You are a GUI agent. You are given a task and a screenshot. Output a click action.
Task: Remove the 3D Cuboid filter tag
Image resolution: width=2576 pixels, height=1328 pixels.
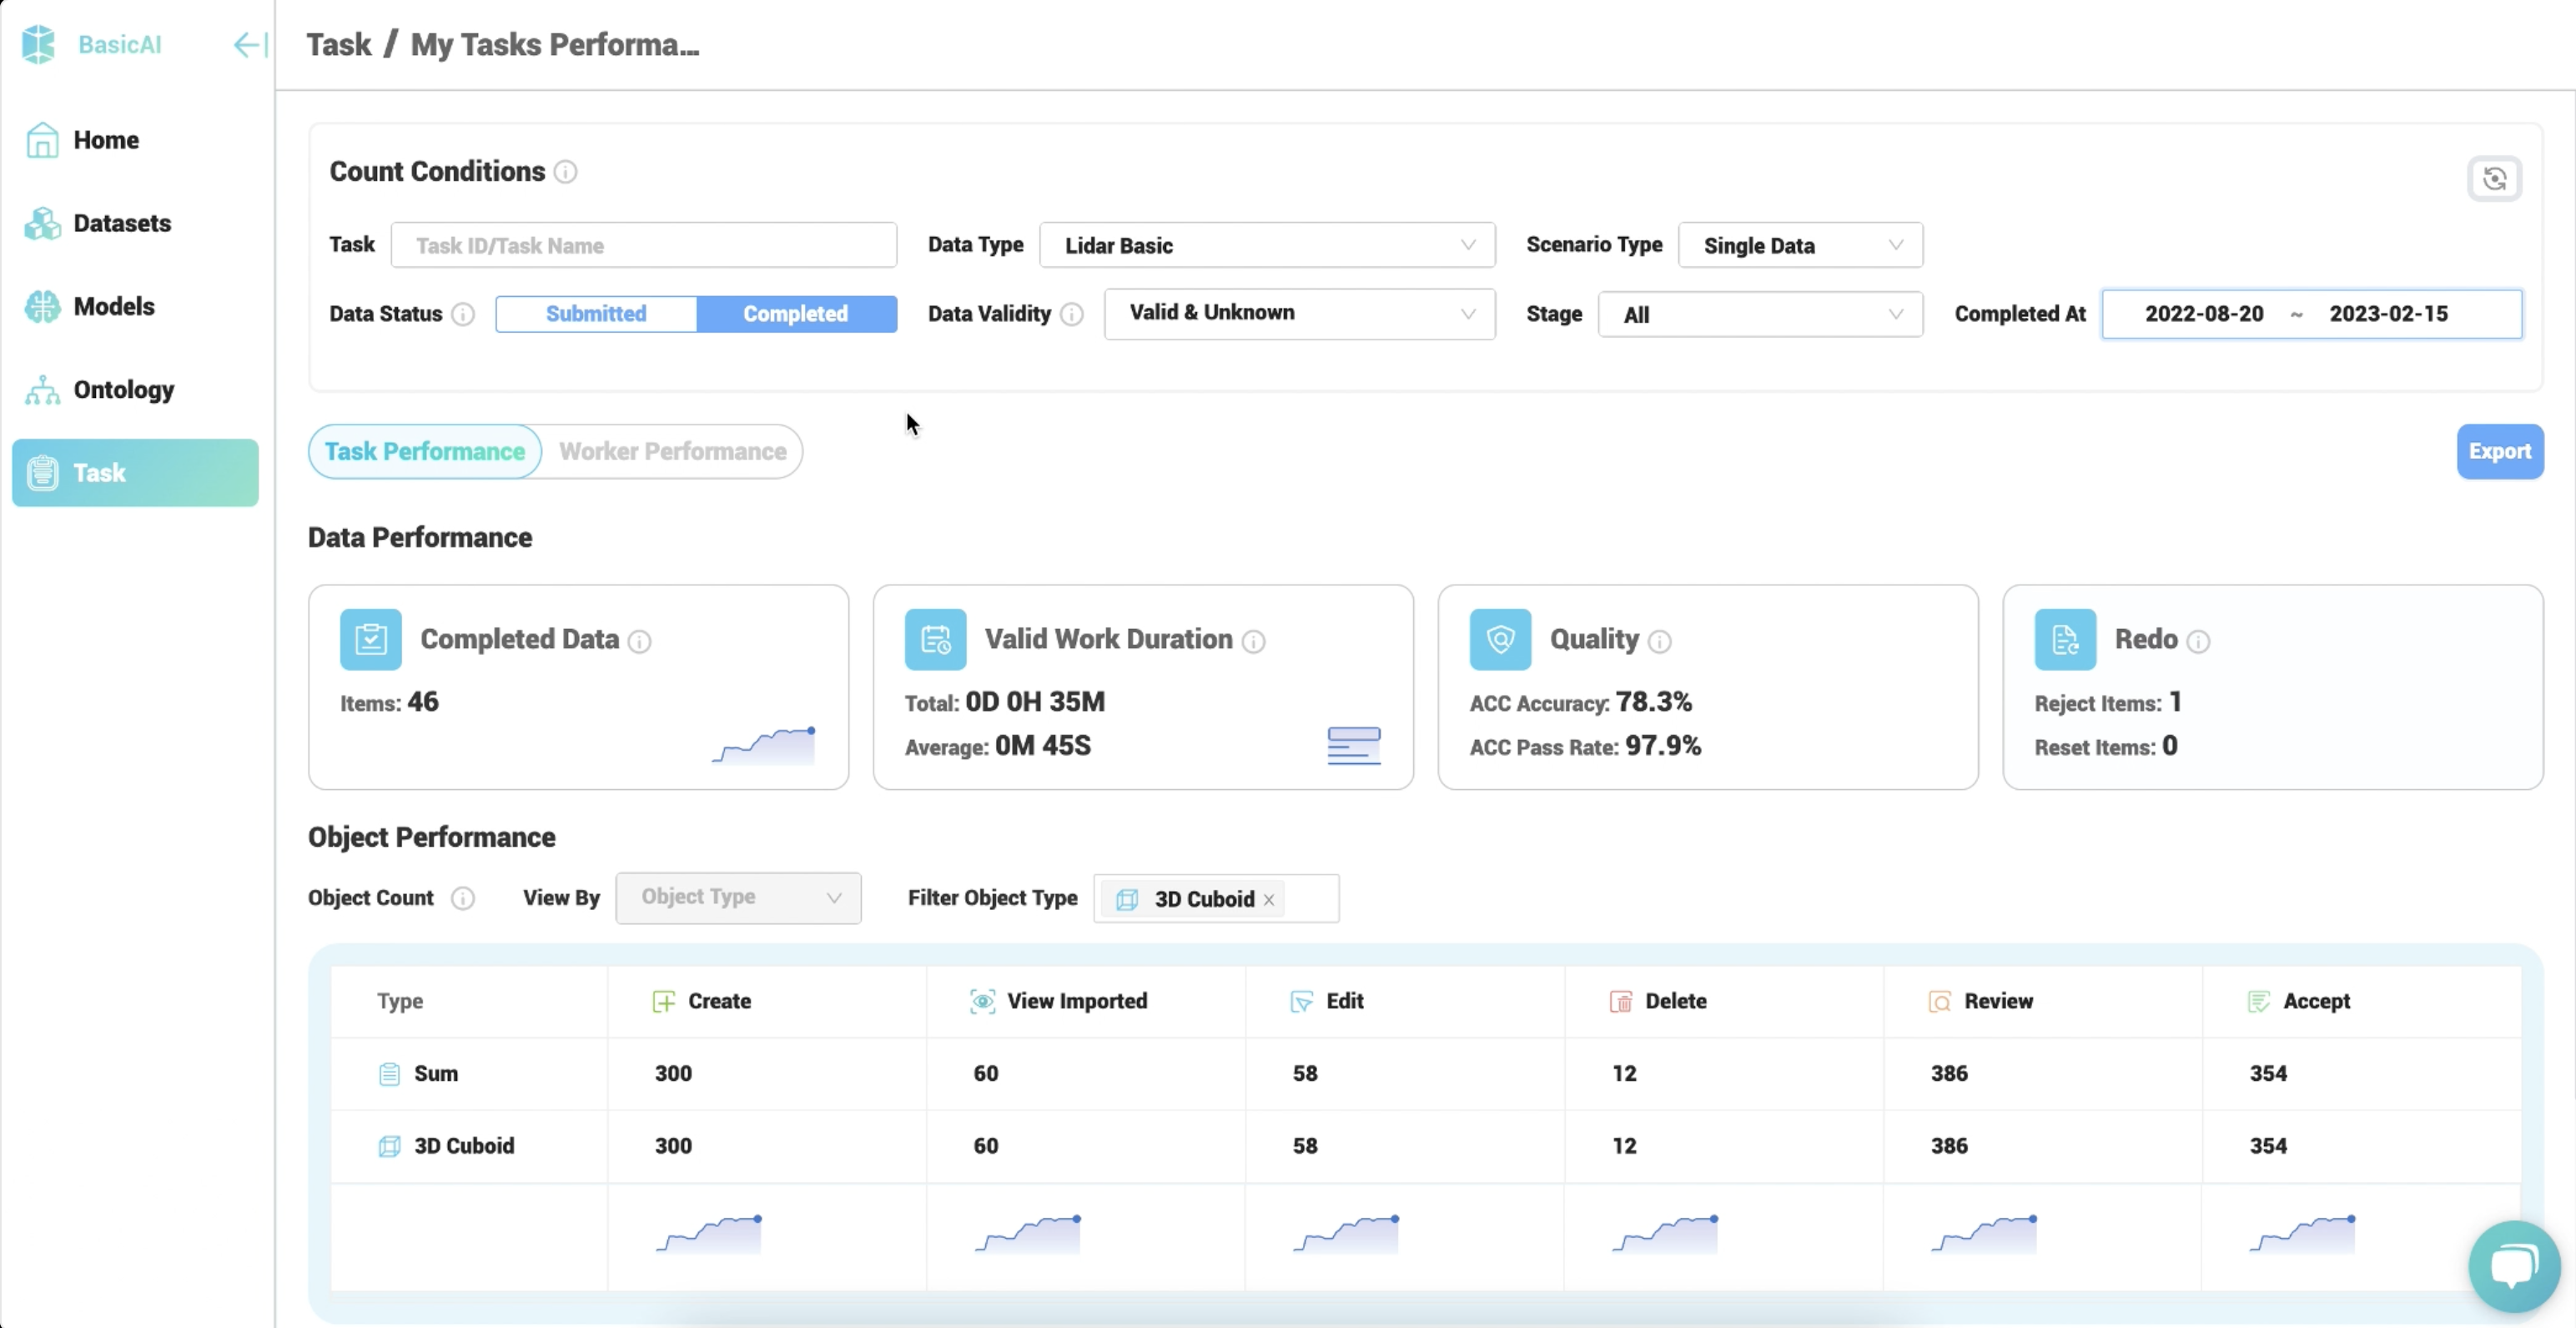[x=1269, y=900]
